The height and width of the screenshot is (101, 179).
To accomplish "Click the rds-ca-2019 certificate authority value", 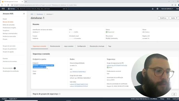I will click(110, 80).
